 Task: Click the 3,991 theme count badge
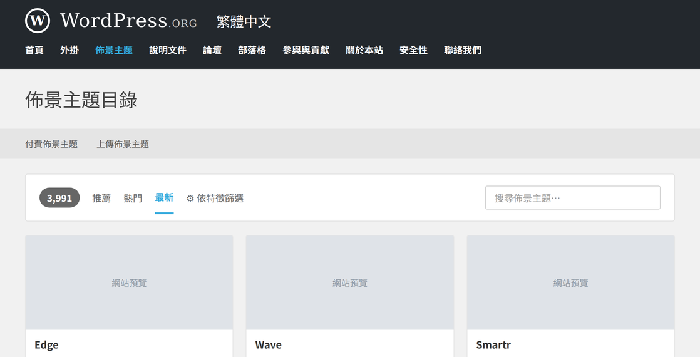pyautogui.click(x=59, y=197)
